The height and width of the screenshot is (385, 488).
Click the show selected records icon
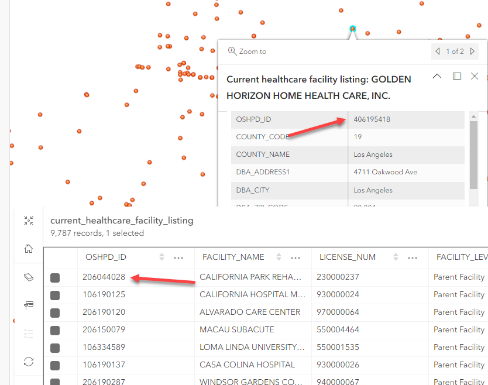[x=28, y=305]
